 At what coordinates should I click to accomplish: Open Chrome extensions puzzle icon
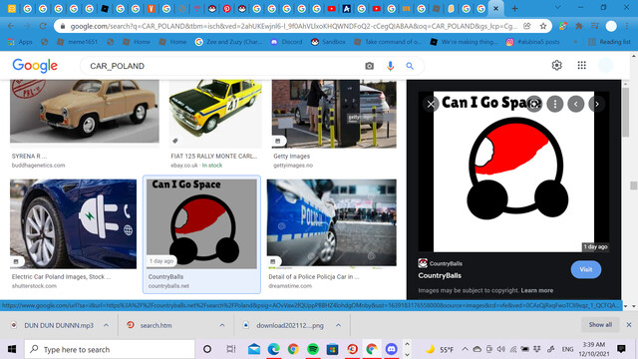point(578,26)
